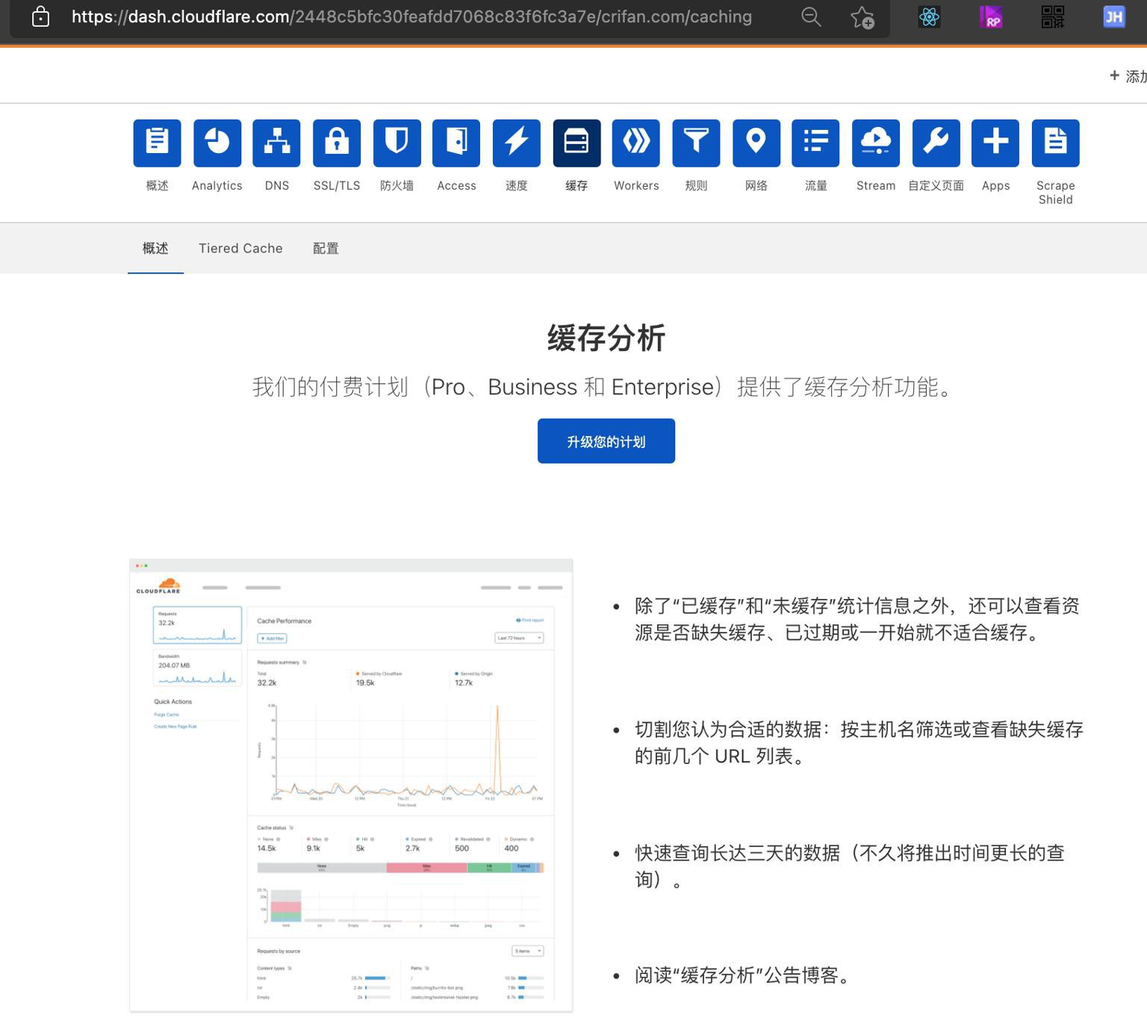Viewport: 1147px width, 1021px height.
Task: Click the bullet text starting 除了“已缓存”和“未缓存”
Action: pos(857,619)
